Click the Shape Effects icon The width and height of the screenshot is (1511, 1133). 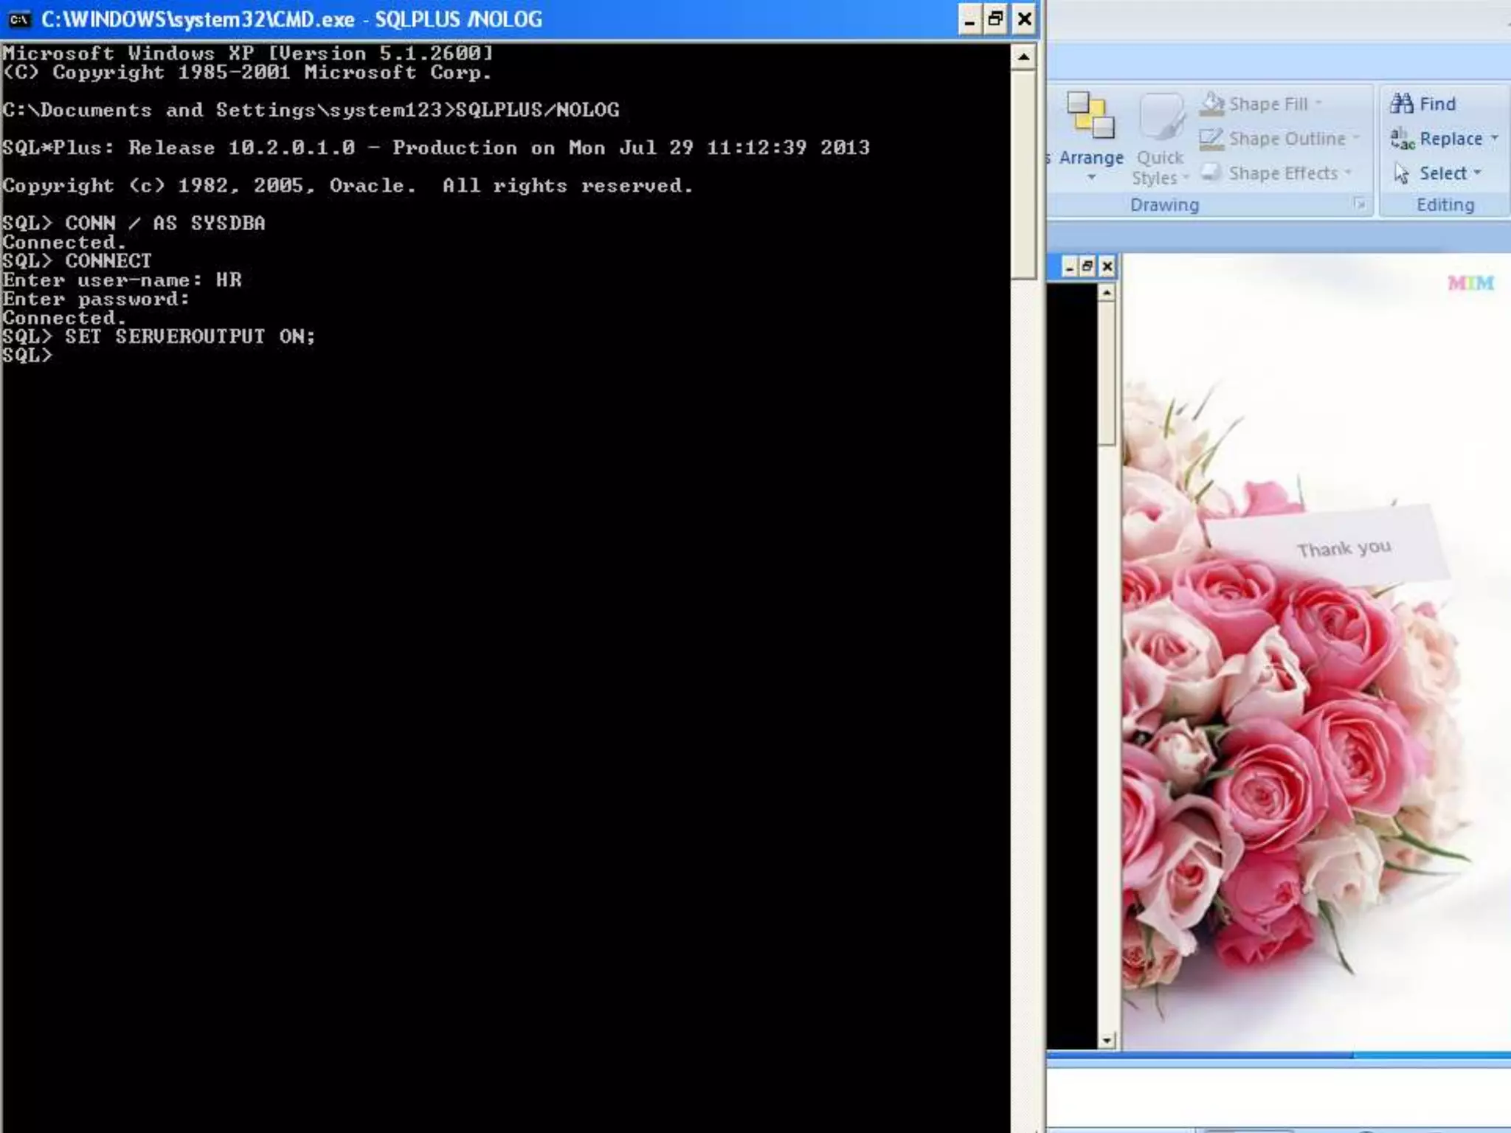coord(1211,173)
